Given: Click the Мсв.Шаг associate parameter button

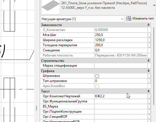Looking at the screenshot, I should [x=149, y=35].
